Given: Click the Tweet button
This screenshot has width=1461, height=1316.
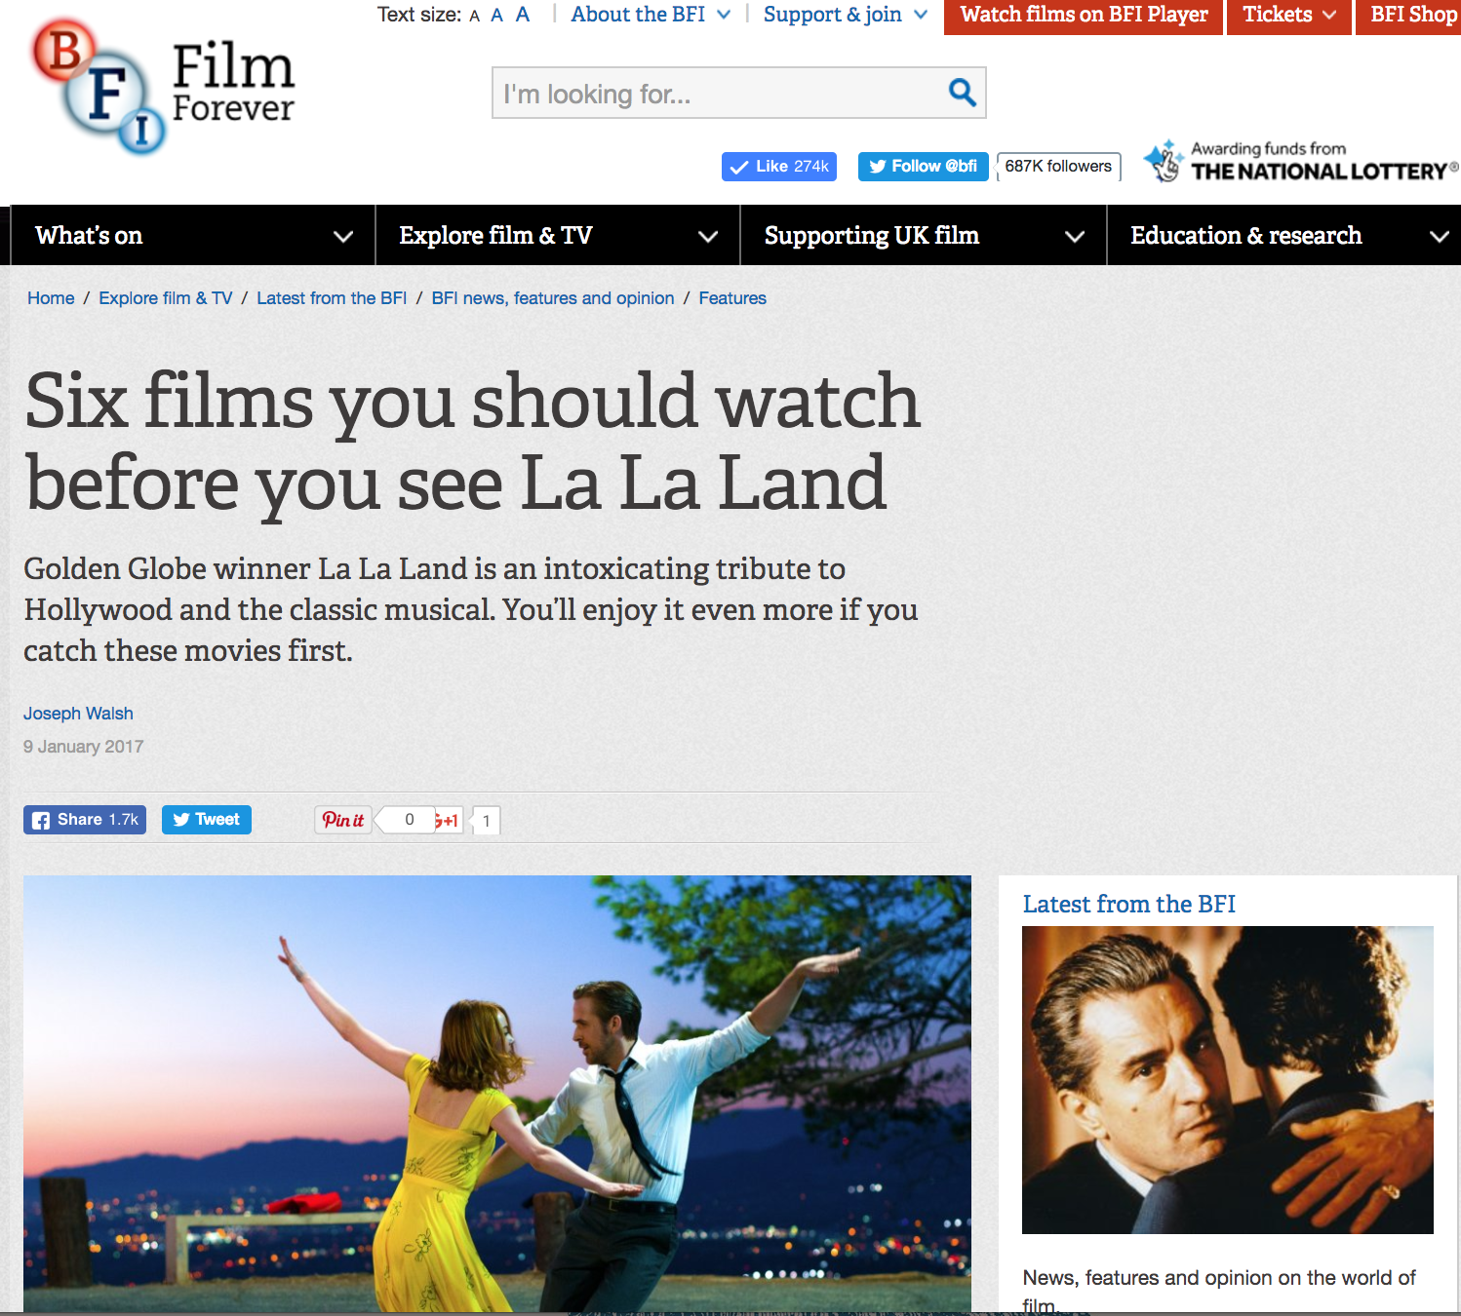Looking at the screenshot, I should 207,820.
